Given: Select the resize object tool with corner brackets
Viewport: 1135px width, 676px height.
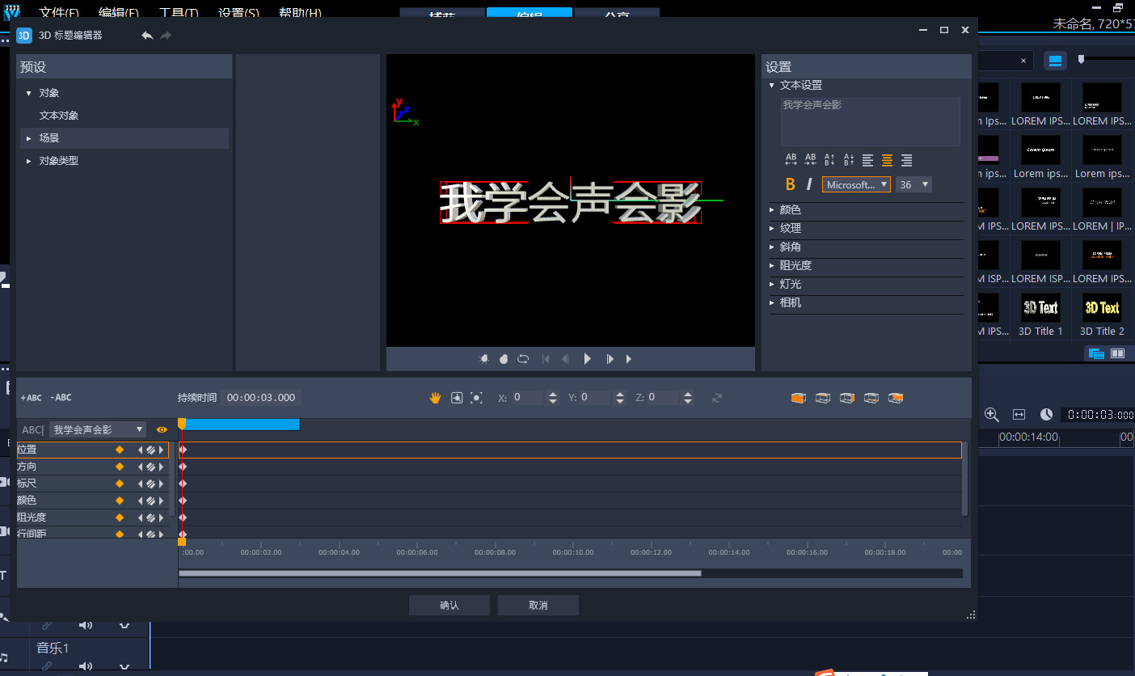Looking at the screenshot, I should 477,397.
